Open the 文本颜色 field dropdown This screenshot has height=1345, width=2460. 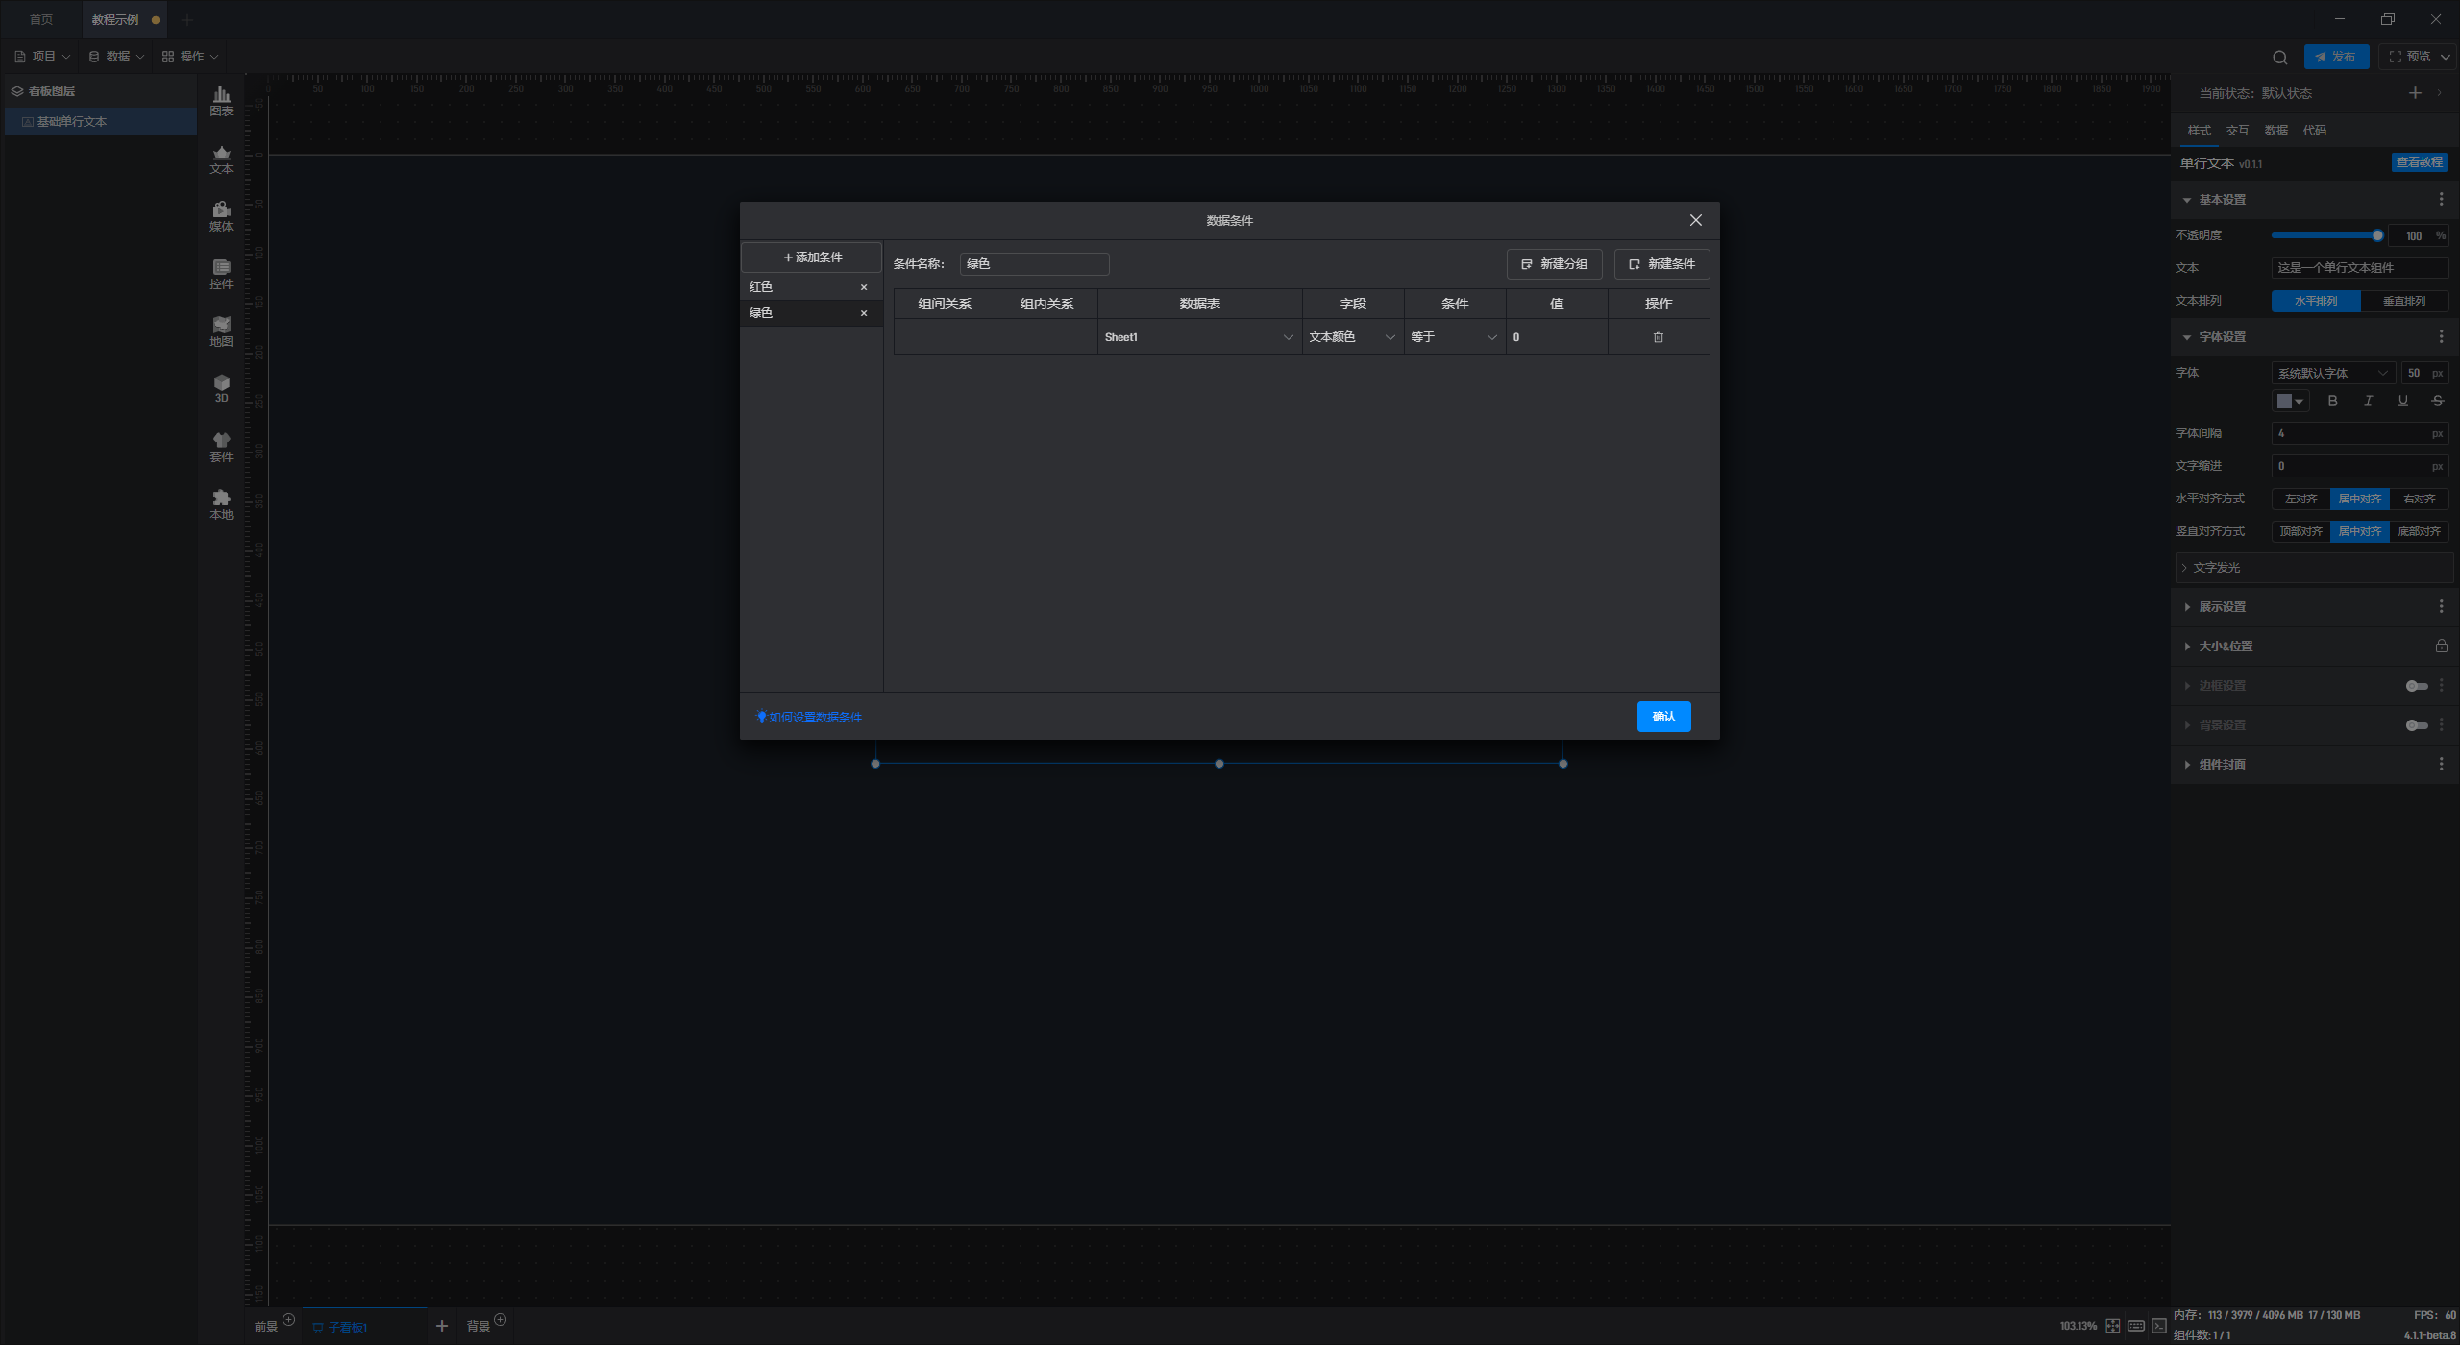point(1352,337)
